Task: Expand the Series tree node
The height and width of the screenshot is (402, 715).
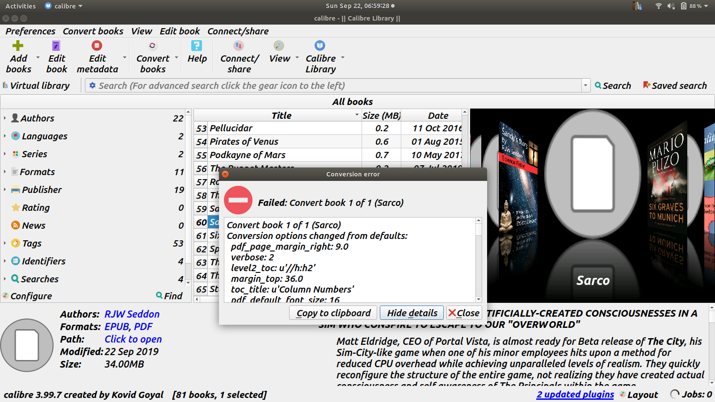Action: [x=5, y=154]
